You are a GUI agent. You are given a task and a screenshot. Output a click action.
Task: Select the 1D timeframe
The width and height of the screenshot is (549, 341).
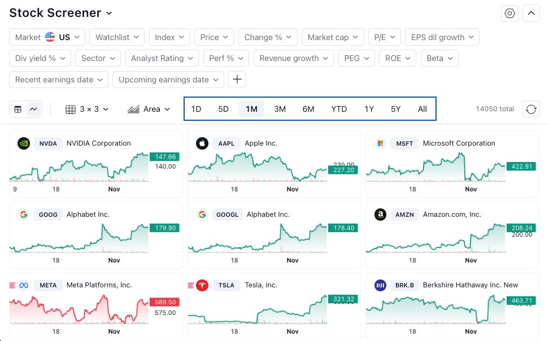point(196,109)
